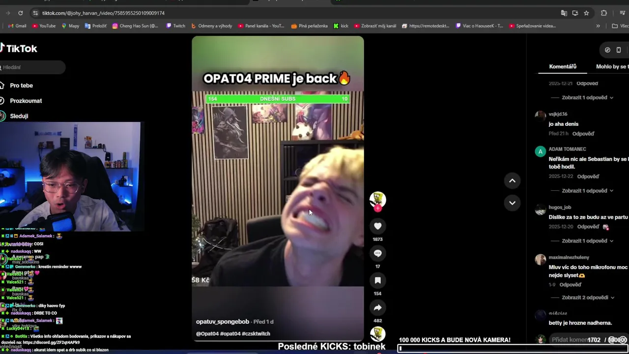The width and height of the screenshot is (629, 354).
Task: Click the username hugos_job
Action: pos(560,207)
